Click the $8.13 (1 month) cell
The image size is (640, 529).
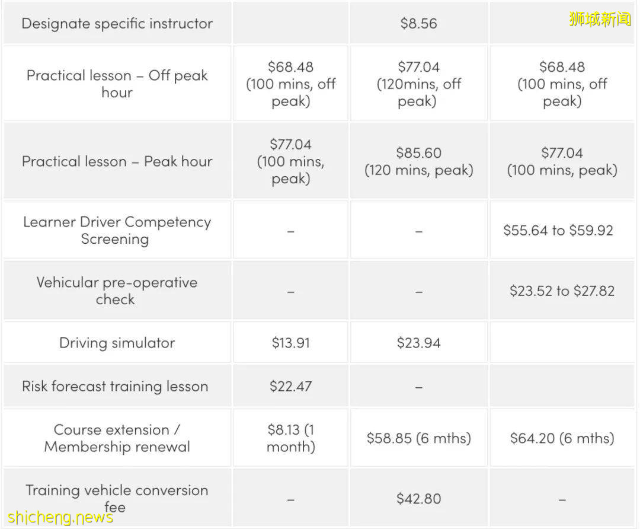coord(290,438)
